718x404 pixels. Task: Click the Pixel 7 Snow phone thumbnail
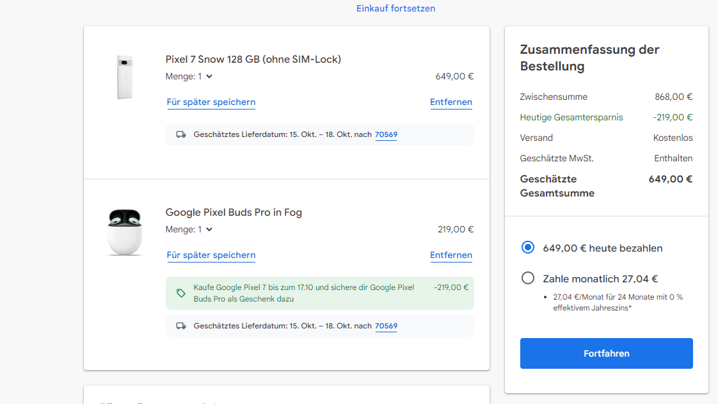124,77
